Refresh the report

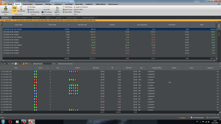77,12
